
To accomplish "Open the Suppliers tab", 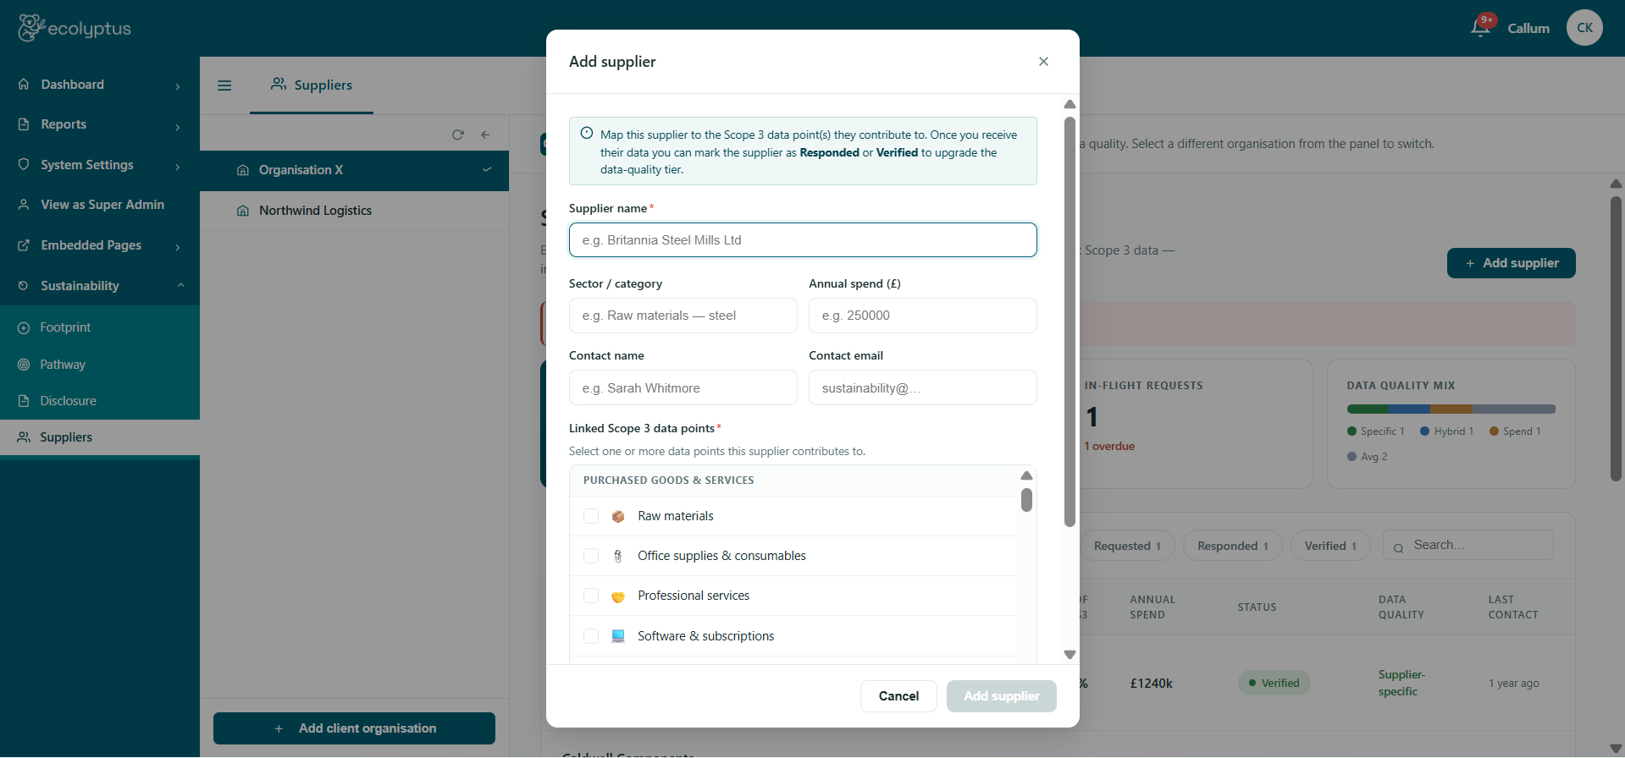I will click(312, 85).
